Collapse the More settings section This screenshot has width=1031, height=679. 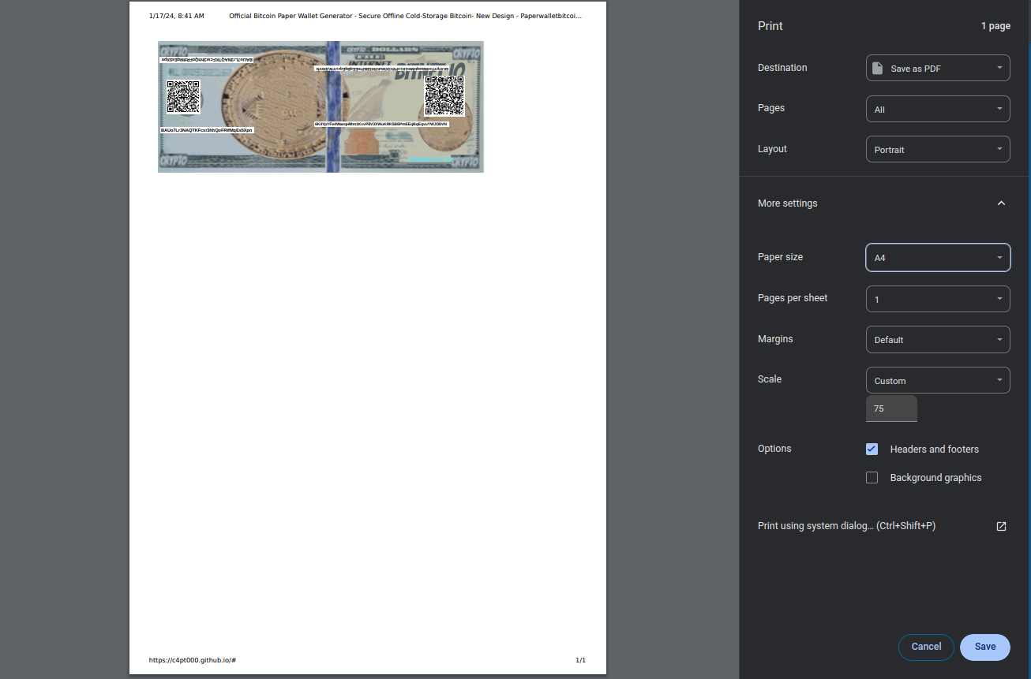(x=1001, y=203)
